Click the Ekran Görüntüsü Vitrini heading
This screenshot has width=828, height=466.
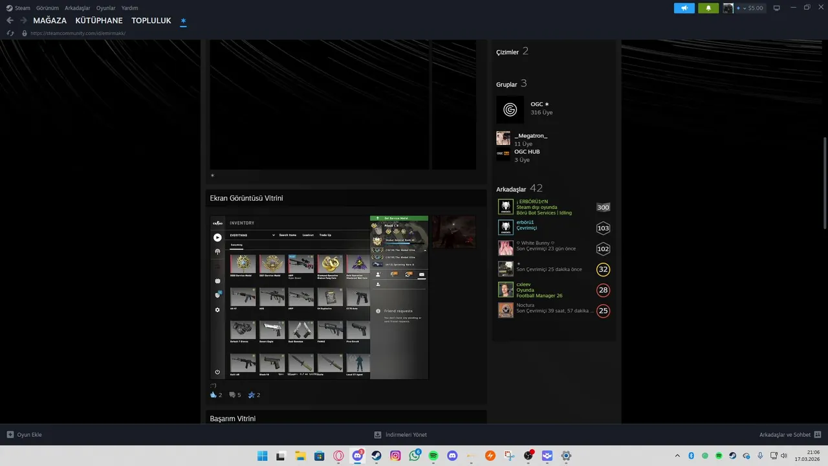point(246,198)
